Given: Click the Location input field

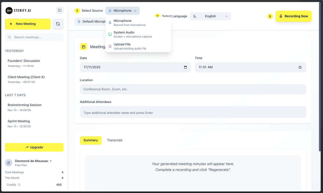Looking at the screenshot, I should [x=193, y=89].
